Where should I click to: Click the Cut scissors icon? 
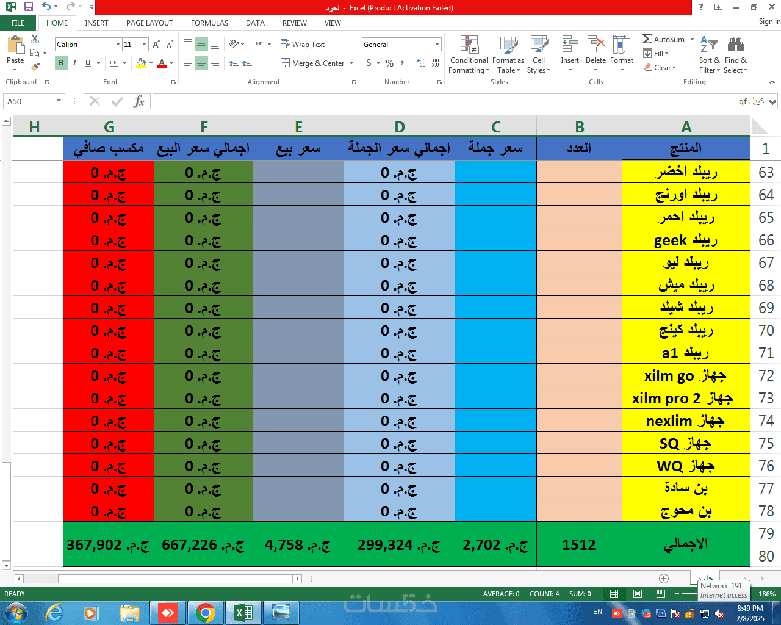[x=35, y=39]
